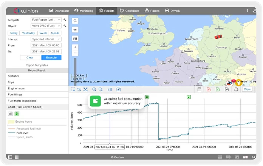
Task: Click the From date input field
Action: [x=46, y=45]
